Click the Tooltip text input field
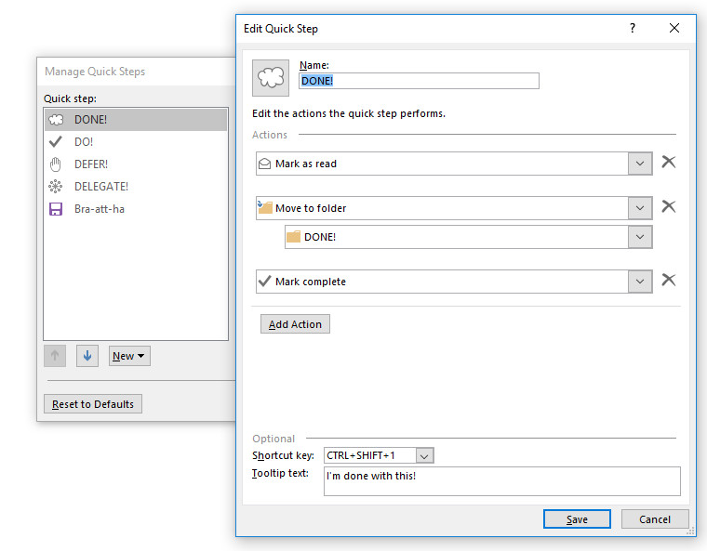 (x=501, y=480)
